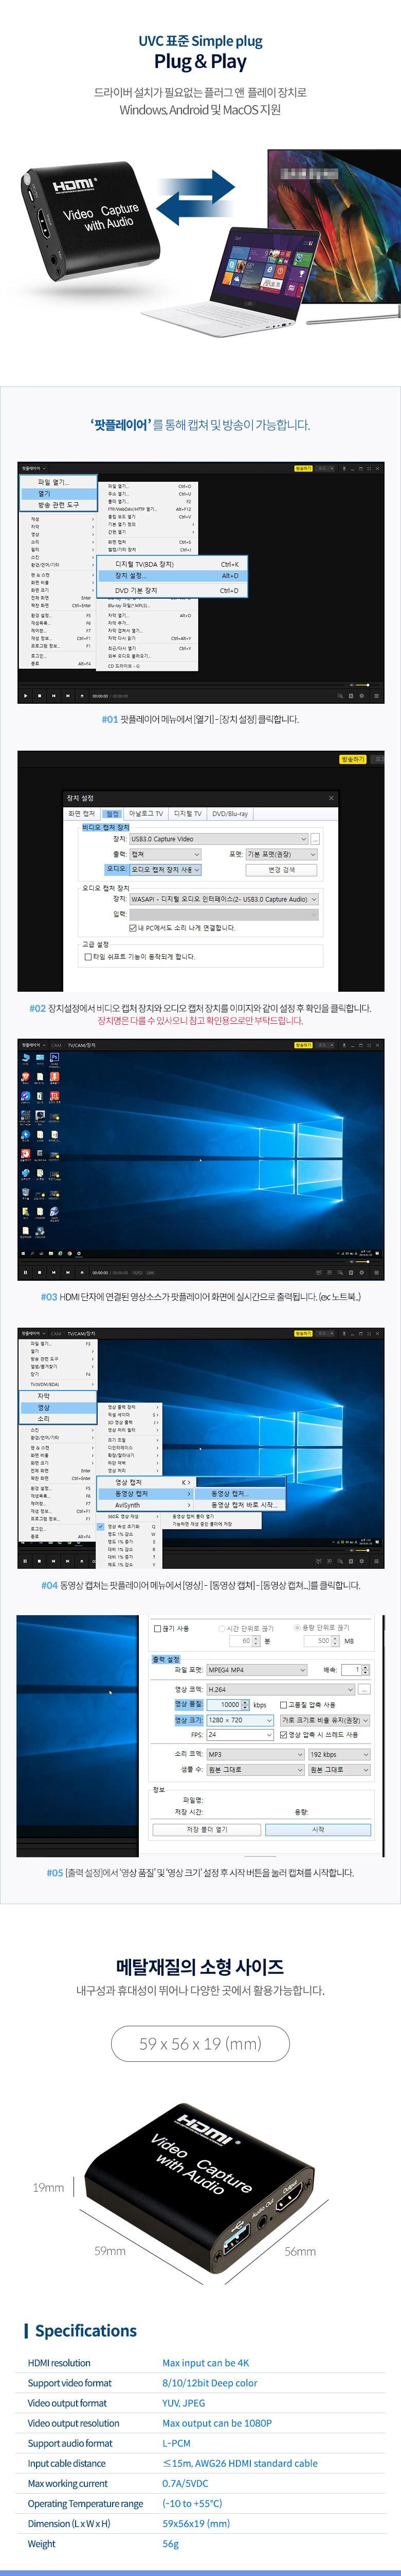This screenshot has width=401, height=2576.
Task: Click the 배속 spinner arrows
Action: (365, 1670)
